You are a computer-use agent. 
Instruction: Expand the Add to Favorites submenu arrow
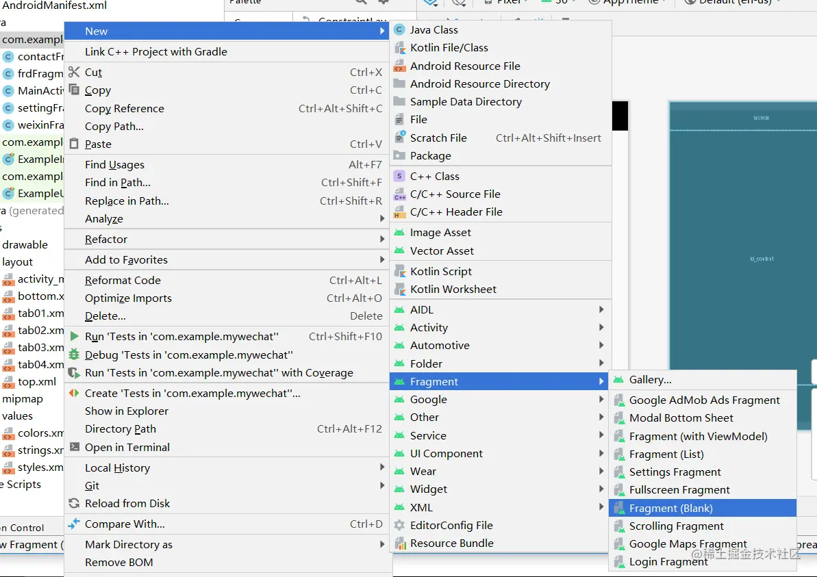[x=382, y=259]
